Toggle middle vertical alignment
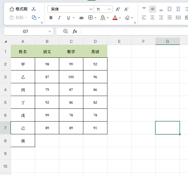The width and height of the screenshot is (188, 175). [x=153, y=9]
